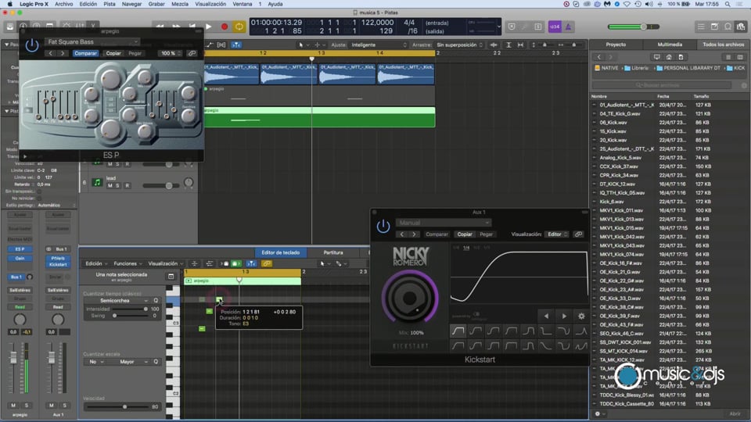
Task: Click Copiar in the ES P plugin
Action: coord(113,53)
